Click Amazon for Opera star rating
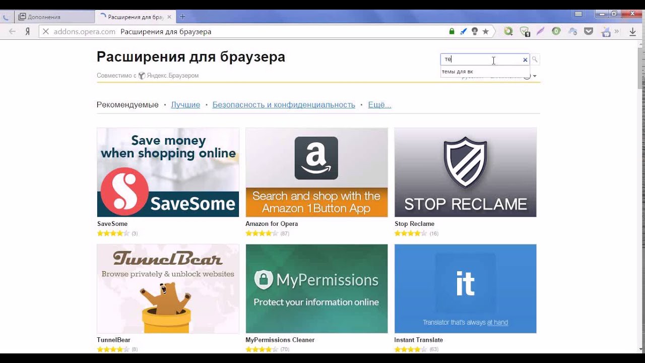The height and width of the screenshot is (363, 645). (262, 233)
